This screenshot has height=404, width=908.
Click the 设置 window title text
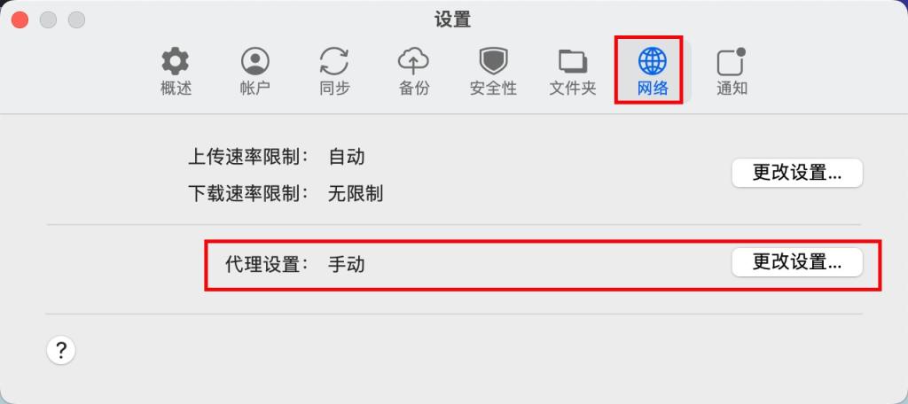[453, 19]
